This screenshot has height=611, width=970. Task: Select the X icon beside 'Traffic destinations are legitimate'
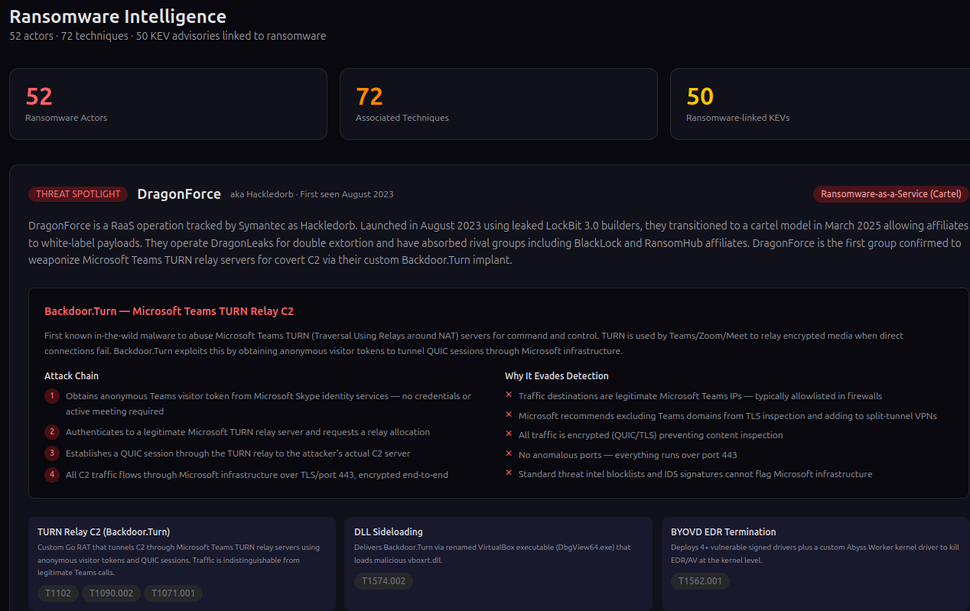(509, 395)
